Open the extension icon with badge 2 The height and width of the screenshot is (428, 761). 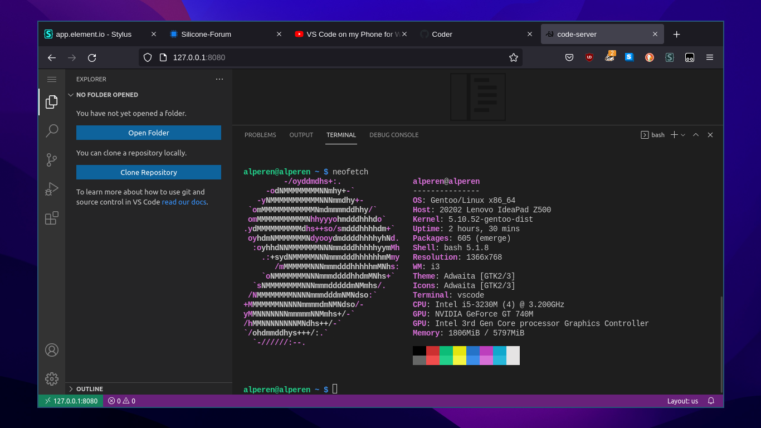point(610,56)
